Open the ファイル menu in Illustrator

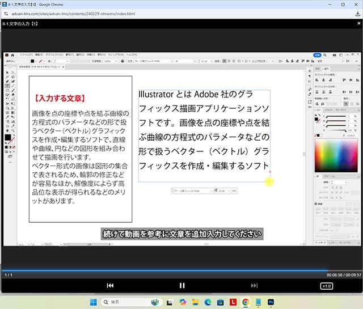pyautogui.click(x=26, y=55)
